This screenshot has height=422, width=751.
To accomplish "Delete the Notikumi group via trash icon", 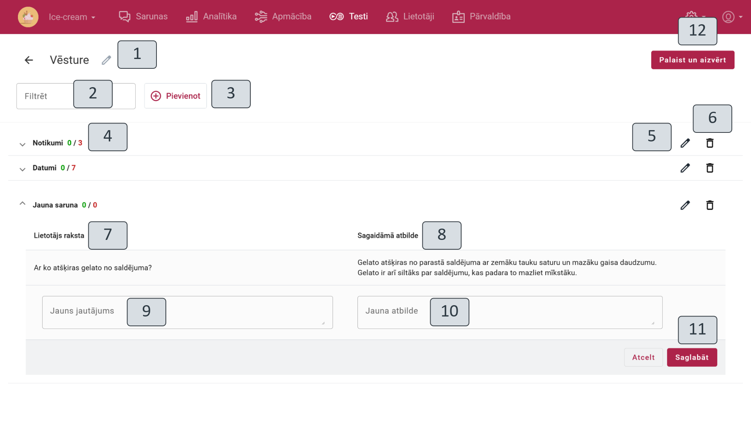I will tap(710, 143).
